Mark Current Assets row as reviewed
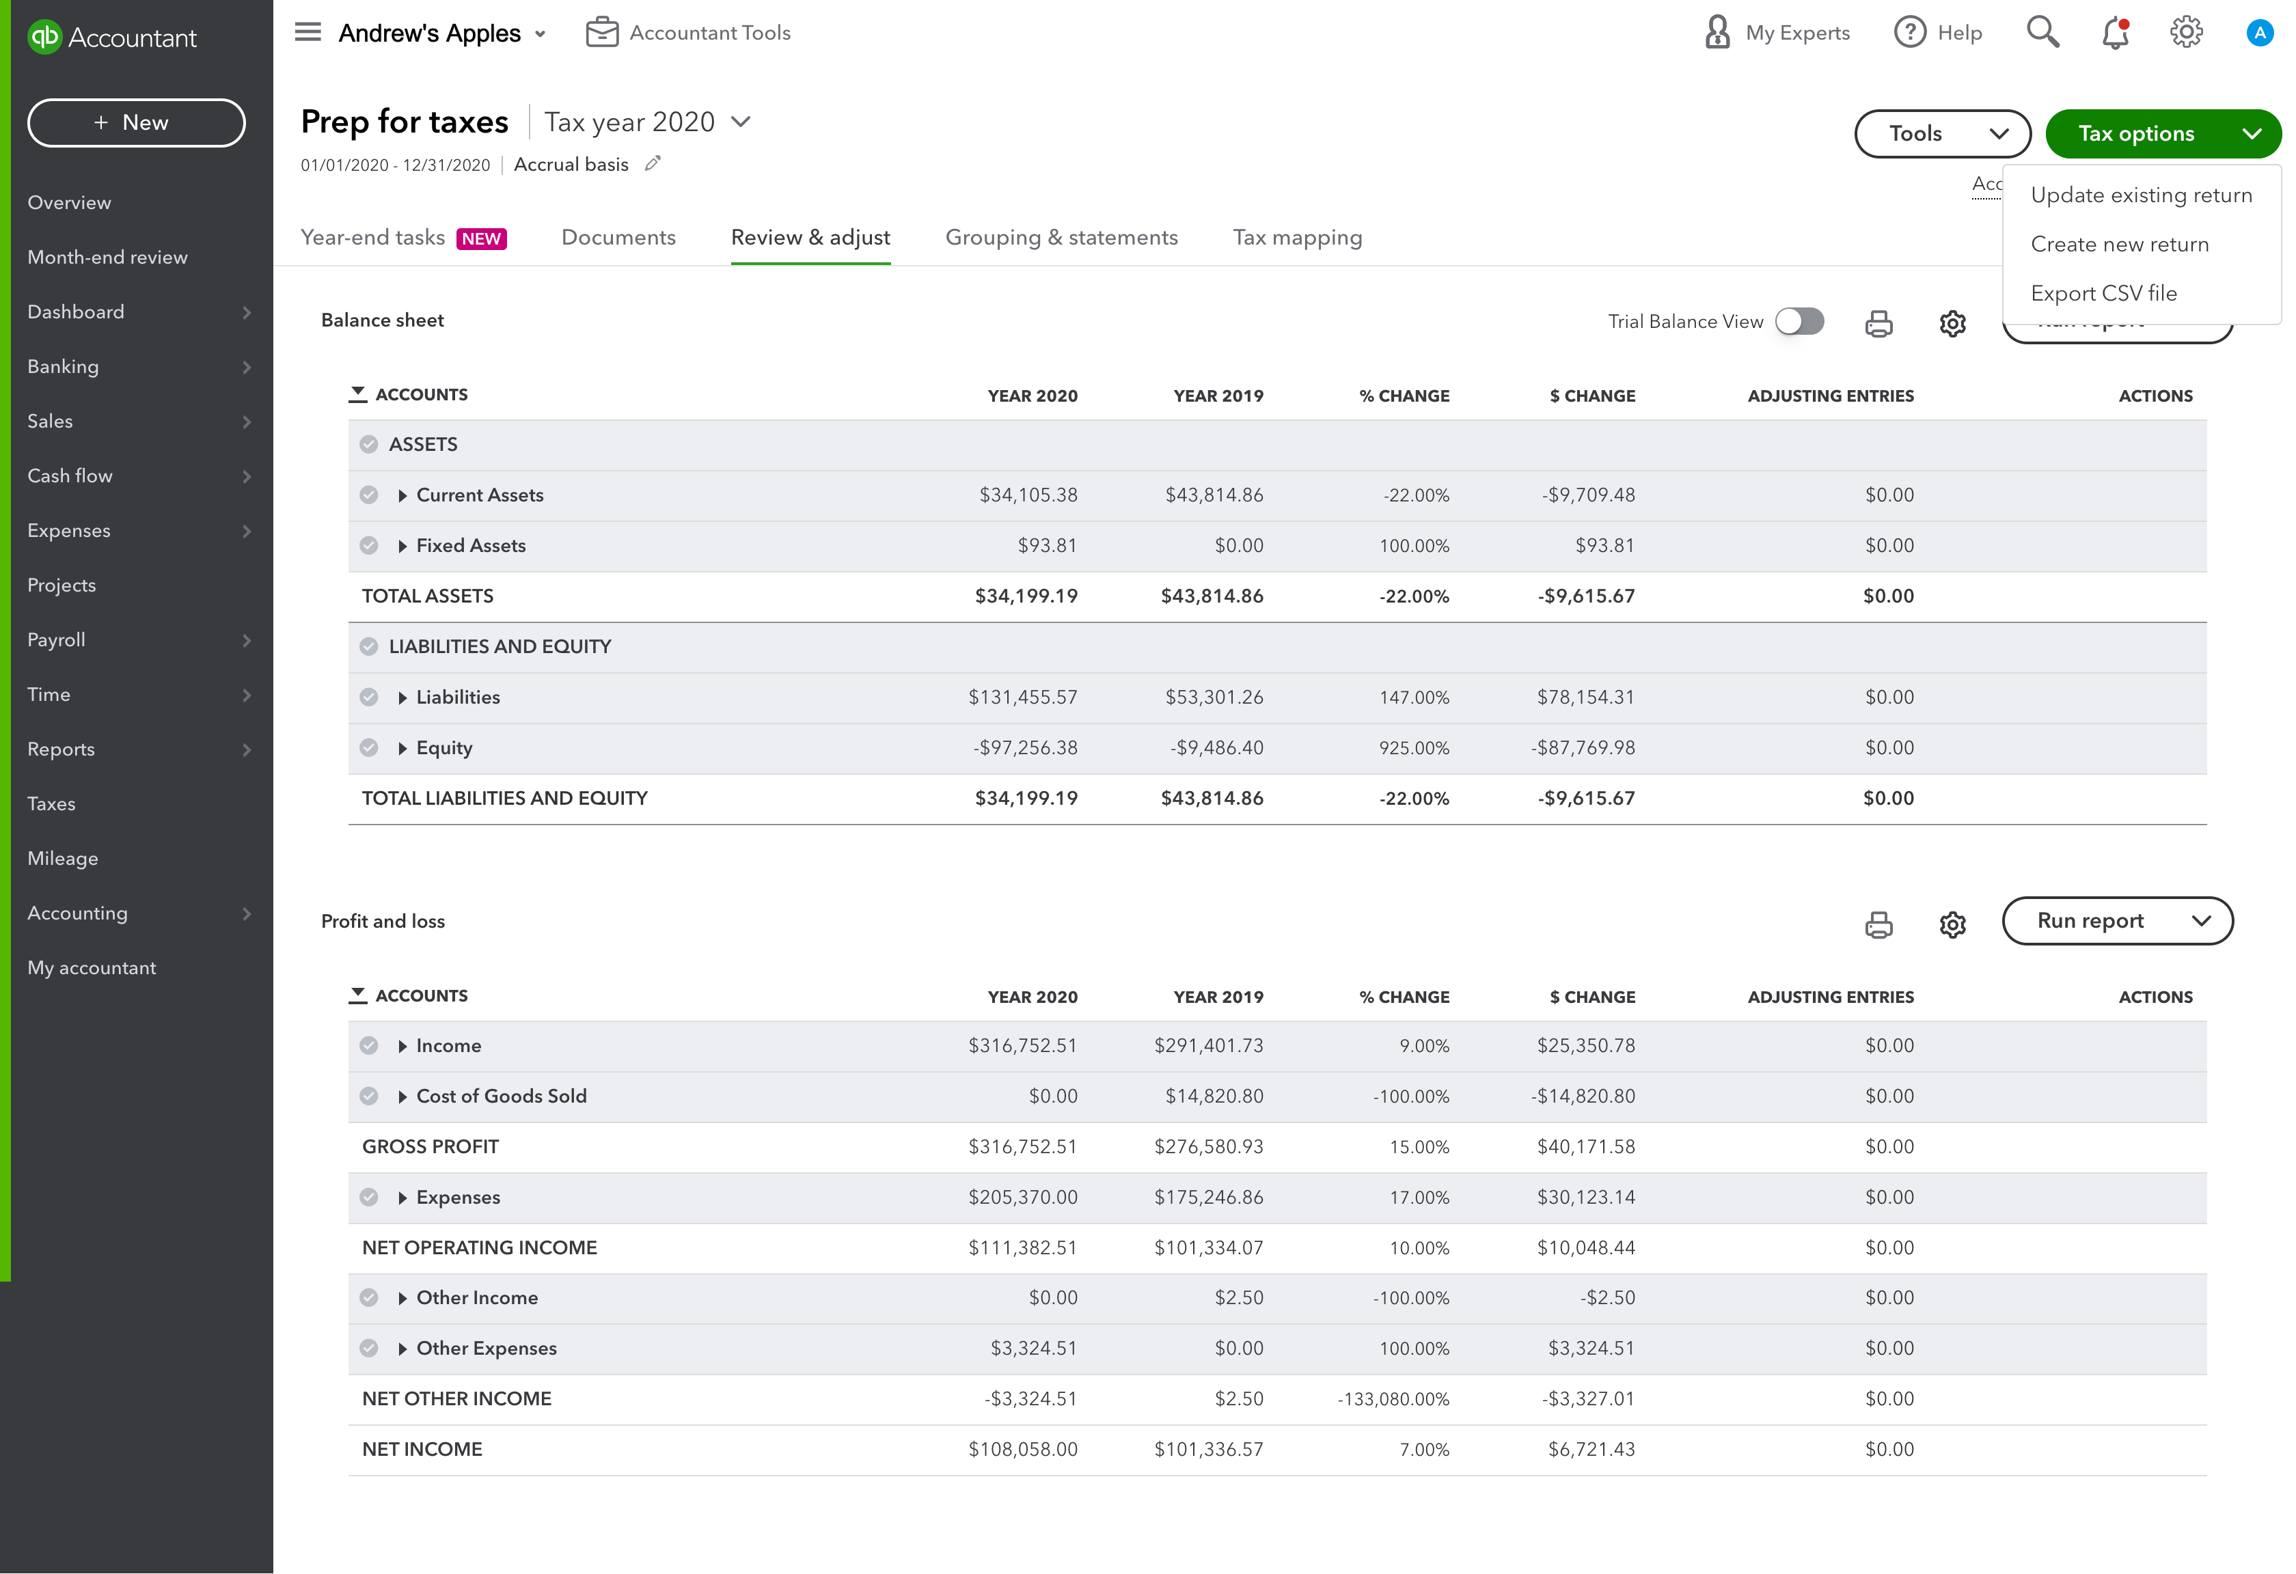The width and height of the screenshot is (2296, 1574). coord(368,495)
